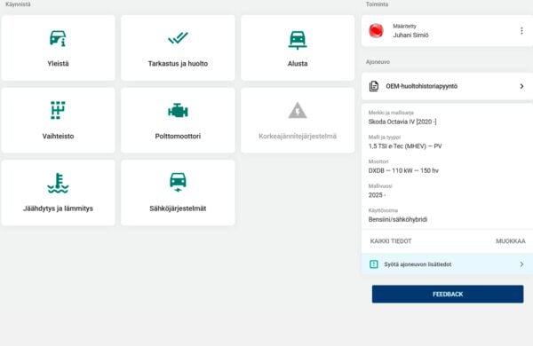Click the Korkeajännitejärjestelmä label text
Screen dimensions: 533x346
click(x=298, y=136)
